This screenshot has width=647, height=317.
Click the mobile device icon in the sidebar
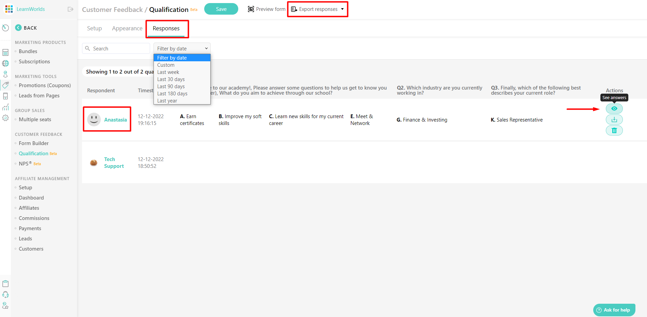tap(5, 96)
